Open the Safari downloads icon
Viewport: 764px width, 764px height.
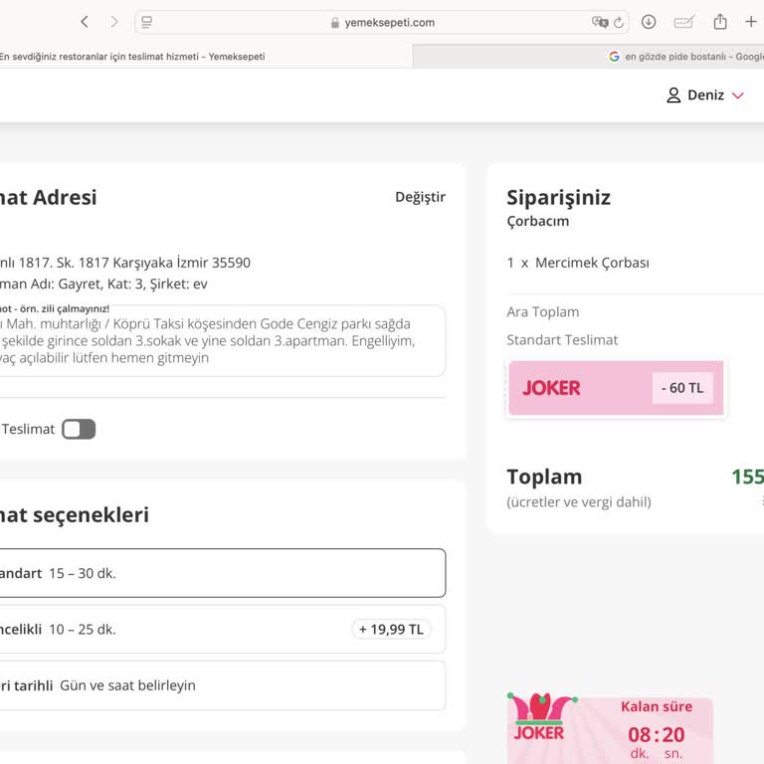pos(649,22)
